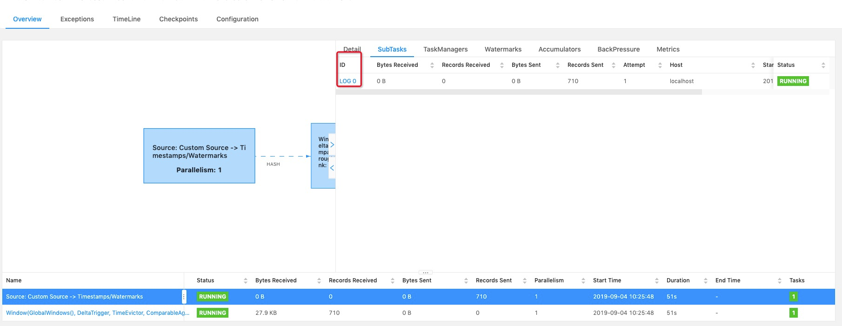Open the Metrics tab
Screen dimensions: 842x326
tap(668, 49)
